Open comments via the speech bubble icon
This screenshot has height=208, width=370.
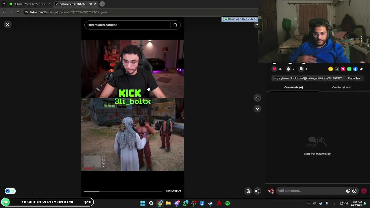[288, 69]
